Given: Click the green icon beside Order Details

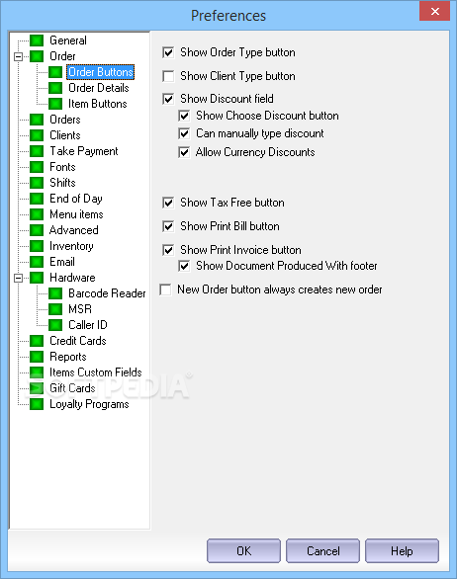Looking at the screenshot, I should click(55, 88).
